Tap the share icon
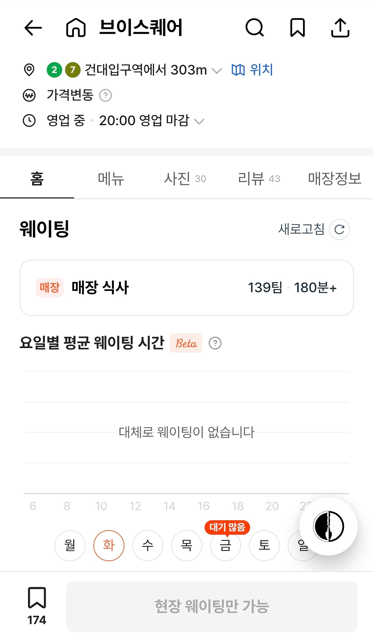This screenshot has height=635, width=373. tap(340, 28)
